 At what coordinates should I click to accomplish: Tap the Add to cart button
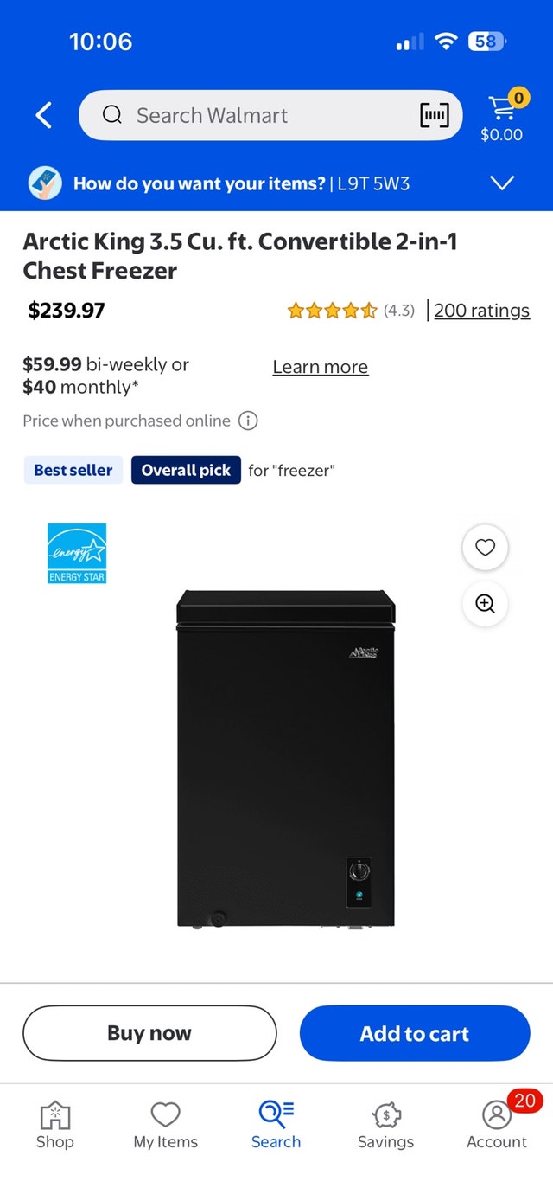click(x=415, y=1033)
